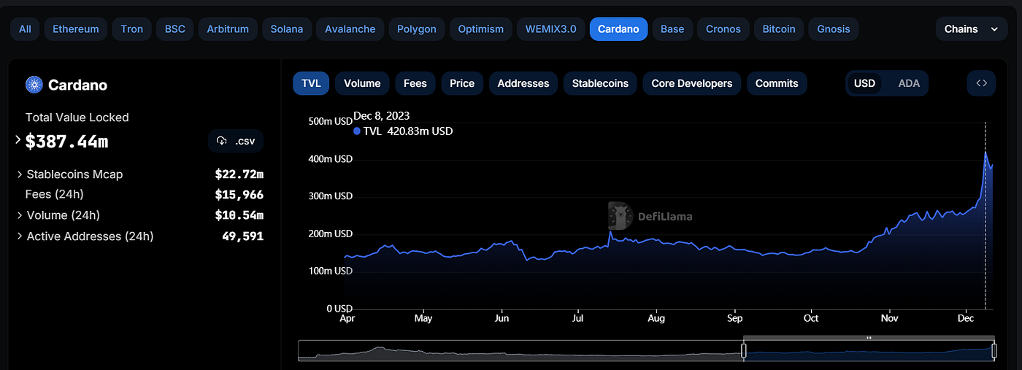Click the Cardano logo icon

tap(34, 85)
